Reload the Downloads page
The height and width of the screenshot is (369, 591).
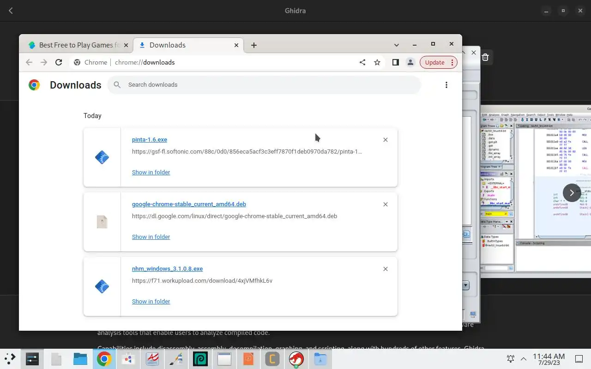tap(59, 62)
